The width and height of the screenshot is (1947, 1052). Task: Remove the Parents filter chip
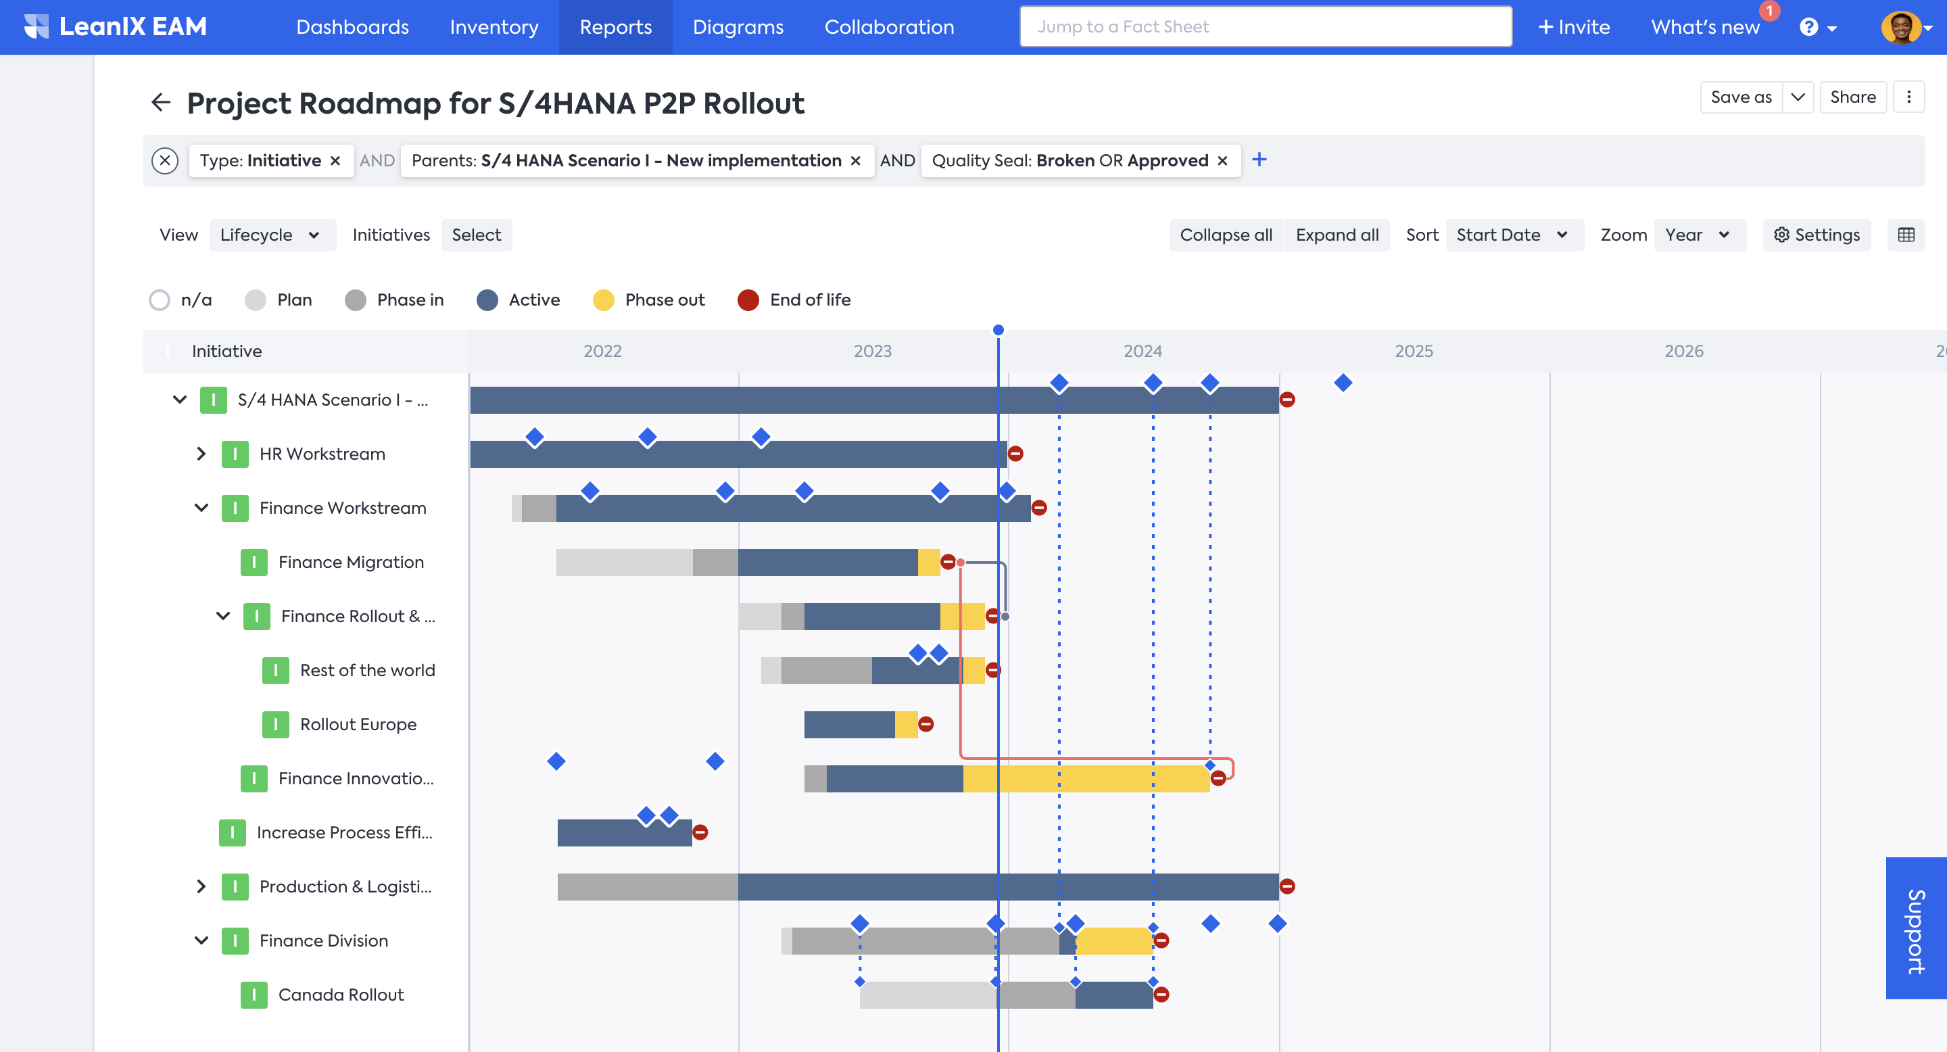pyautogui.click(x=856, y=160)
